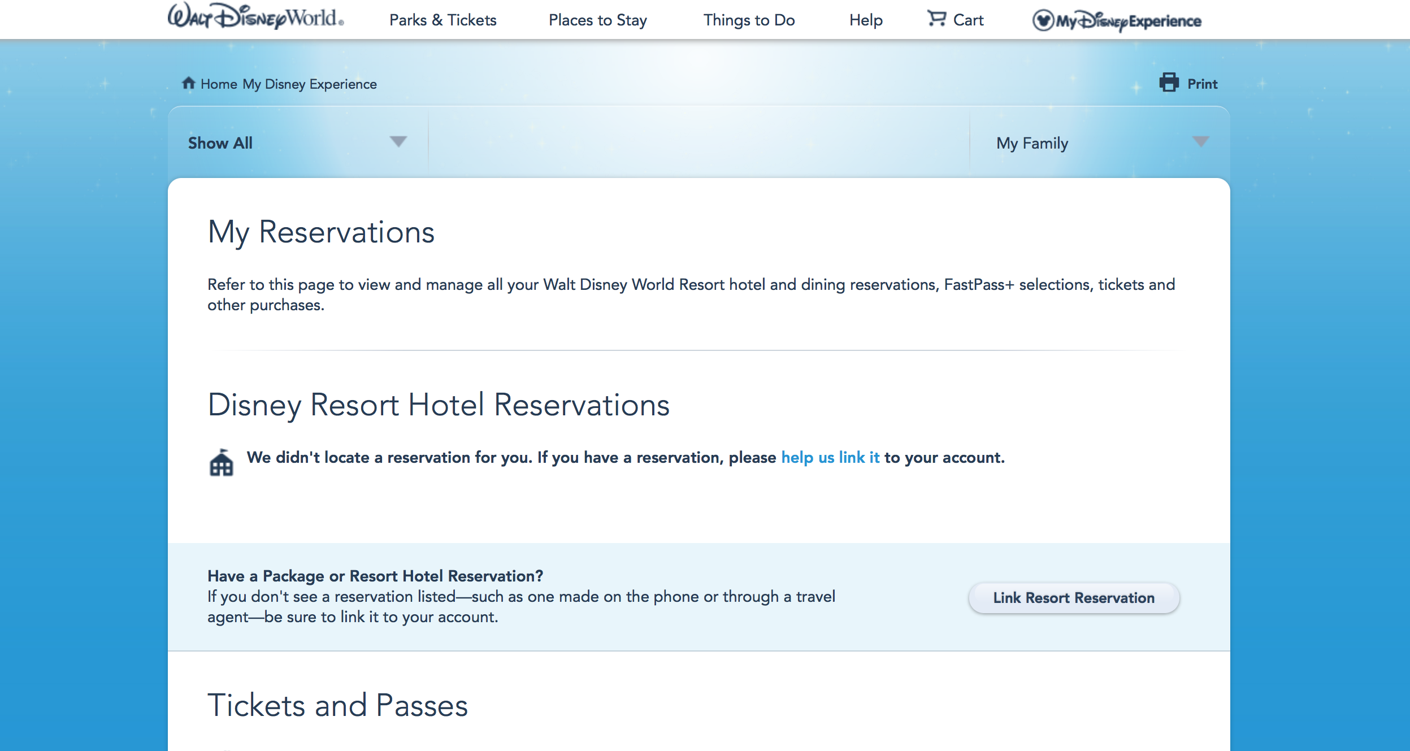Open the Things to Do menu
The width and height of the screenshot is (1410, 751).
tap(749, 20)
